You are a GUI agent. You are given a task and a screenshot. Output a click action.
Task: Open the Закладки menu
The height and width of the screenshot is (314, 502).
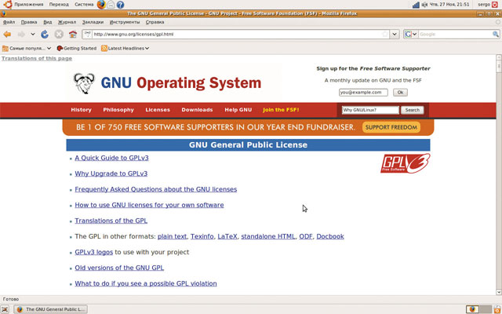click(93, 22)
